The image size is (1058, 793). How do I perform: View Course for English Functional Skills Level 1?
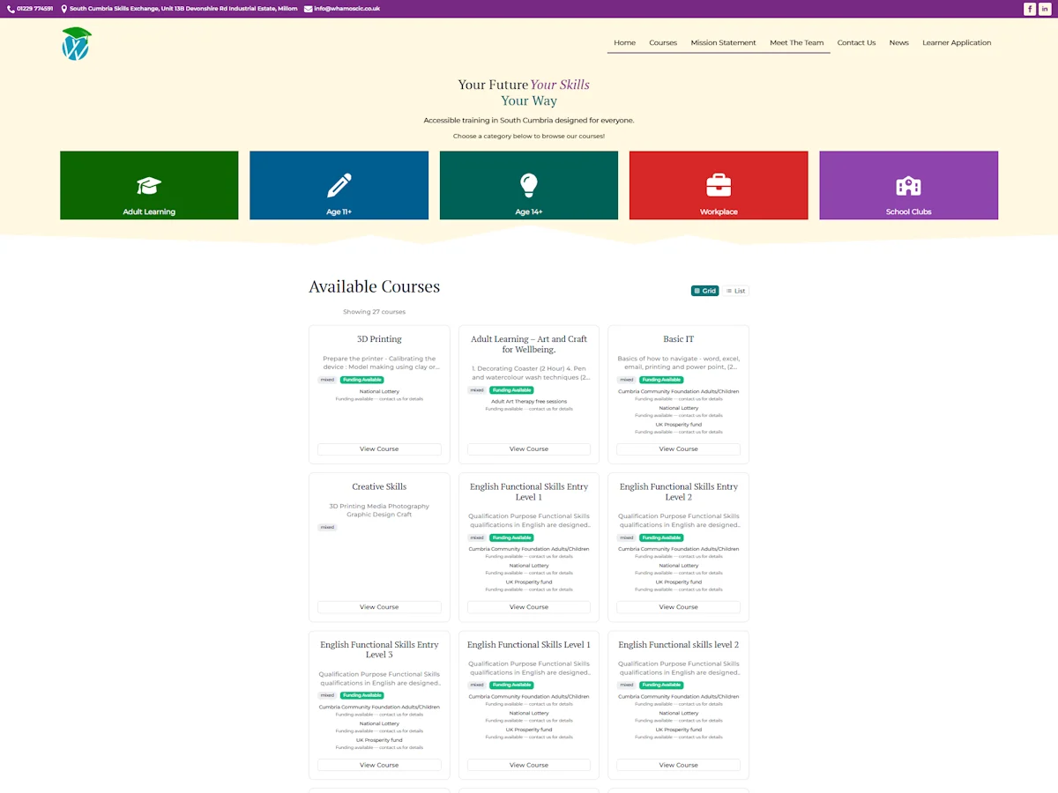[529, 765]
